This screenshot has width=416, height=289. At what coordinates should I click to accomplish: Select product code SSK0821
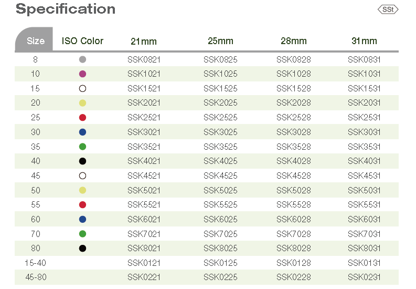pyautogui.click(x=144, y=59)
